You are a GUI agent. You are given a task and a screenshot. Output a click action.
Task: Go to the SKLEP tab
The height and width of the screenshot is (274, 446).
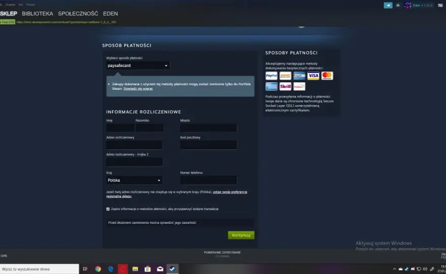[x=9, y=13]
